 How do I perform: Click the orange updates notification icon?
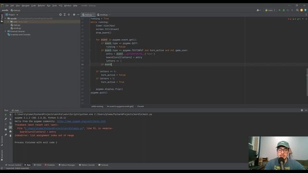click(302, 10)
